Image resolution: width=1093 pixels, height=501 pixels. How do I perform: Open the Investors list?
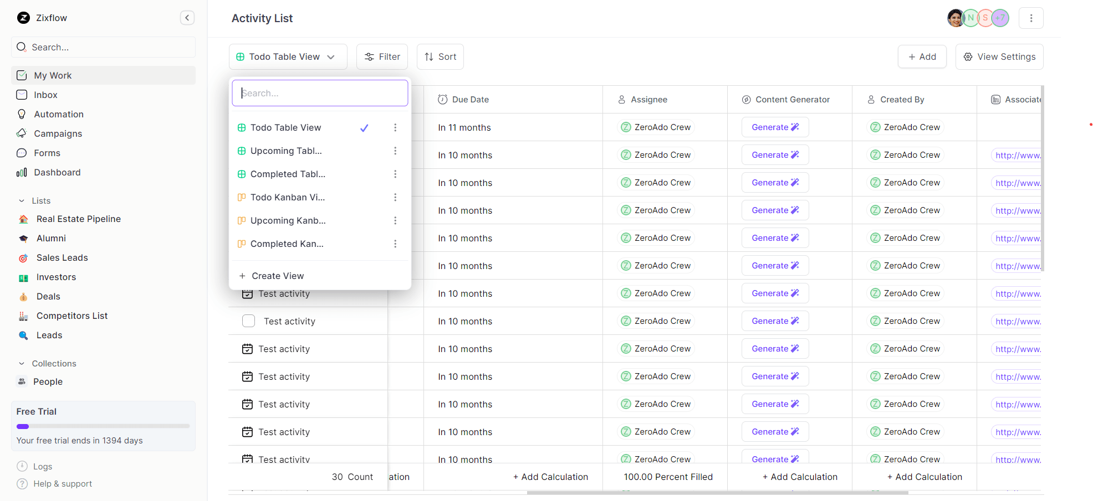(x=56, y=277)
